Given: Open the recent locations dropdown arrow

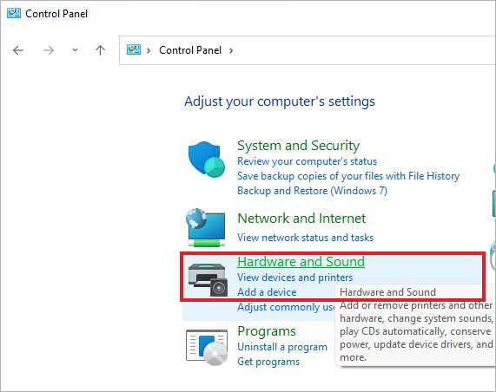Looking at the screenshot, I should pyautogui.click(x=75, y=50).
